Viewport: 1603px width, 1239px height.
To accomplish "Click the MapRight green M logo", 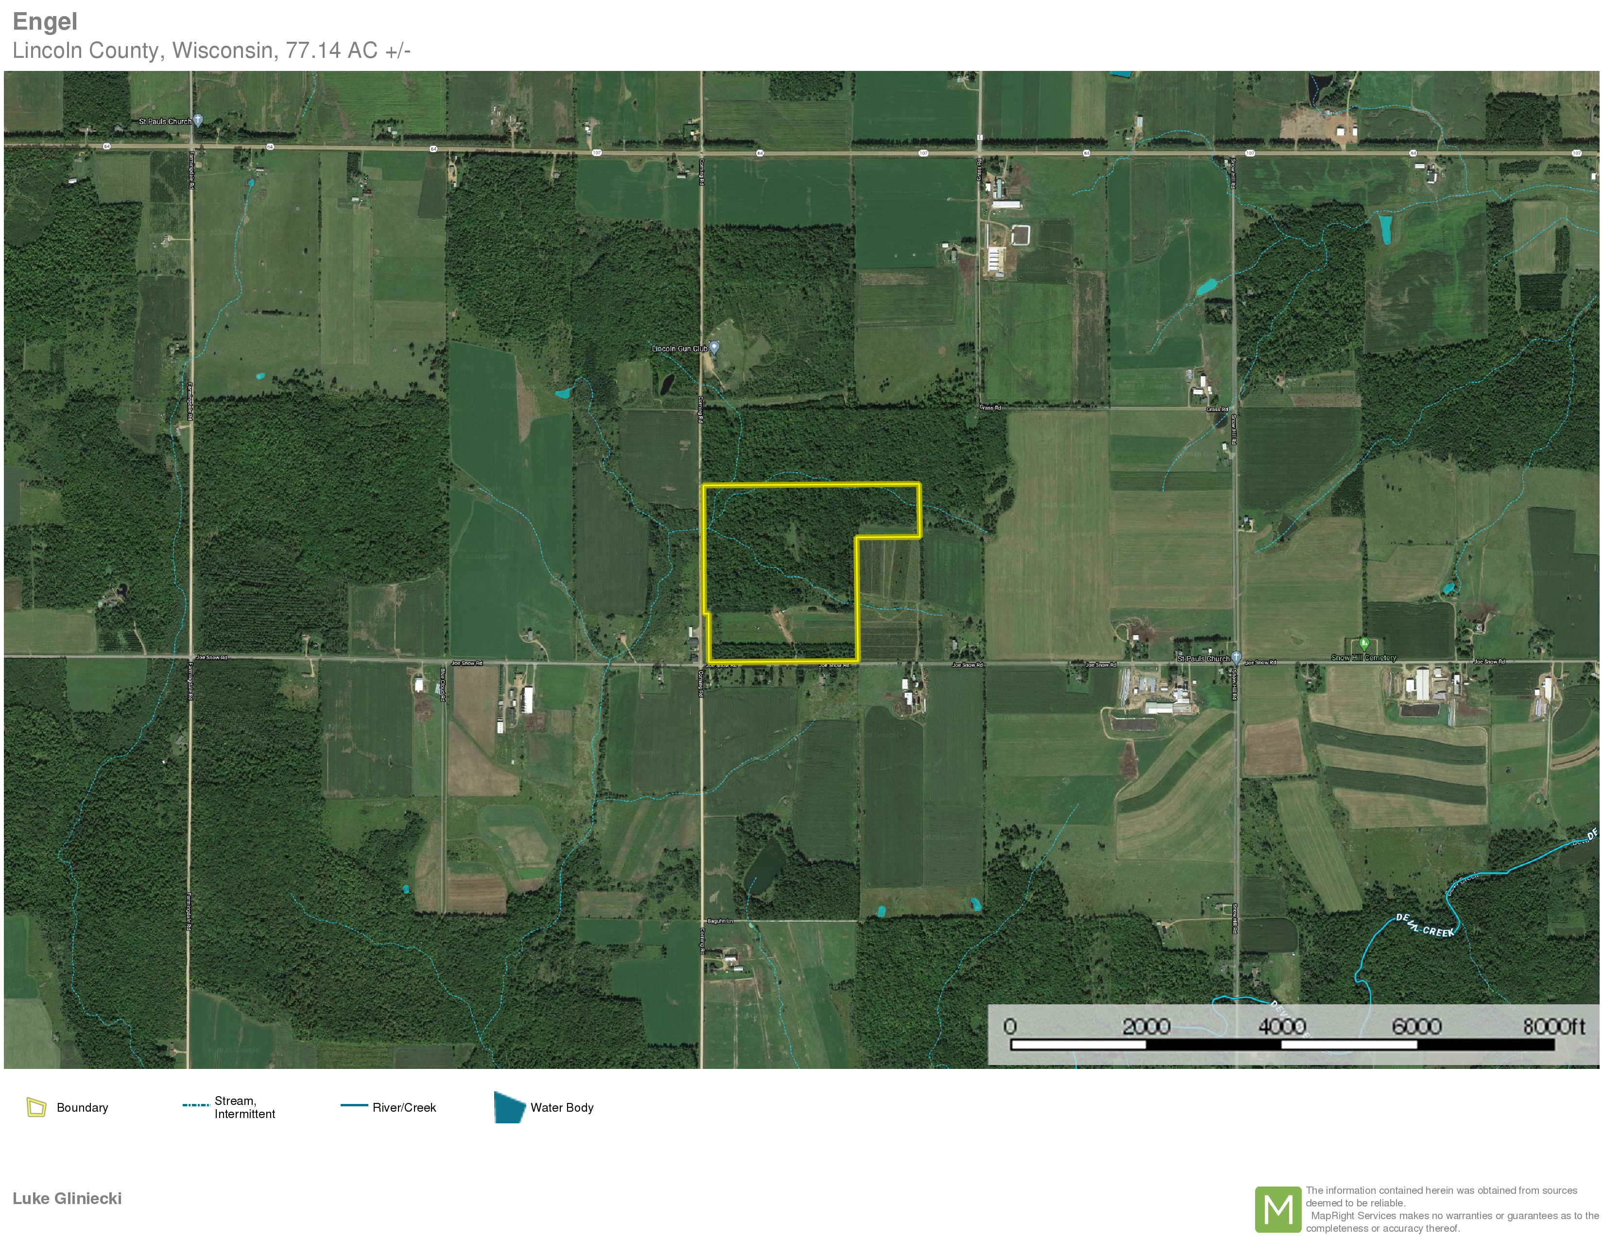I will point(1278,1209).
